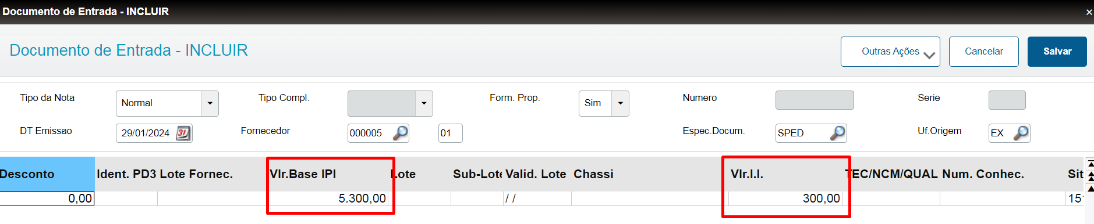Open Espec.Docum. search magnifier
This screenshot has height=224, width=1094.
[837, 133]
